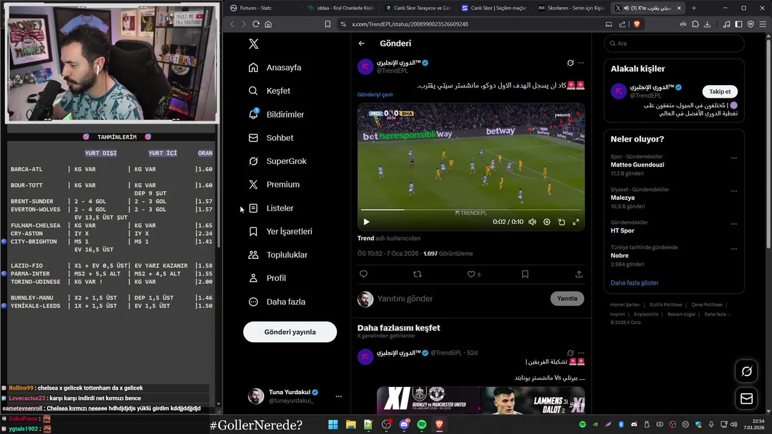Image resolution: width=772 pixels, height=434 pixels.
Task: Click Daha fazla göster link
Action: tap(634, 283)
